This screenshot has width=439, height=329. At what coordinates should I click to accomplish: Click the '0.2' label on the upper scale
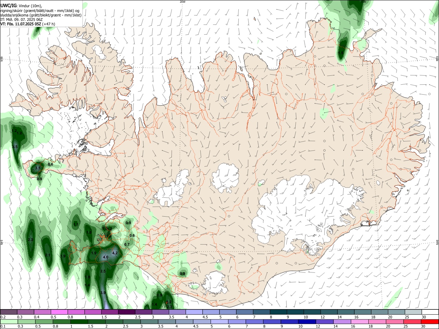point(3,317)
